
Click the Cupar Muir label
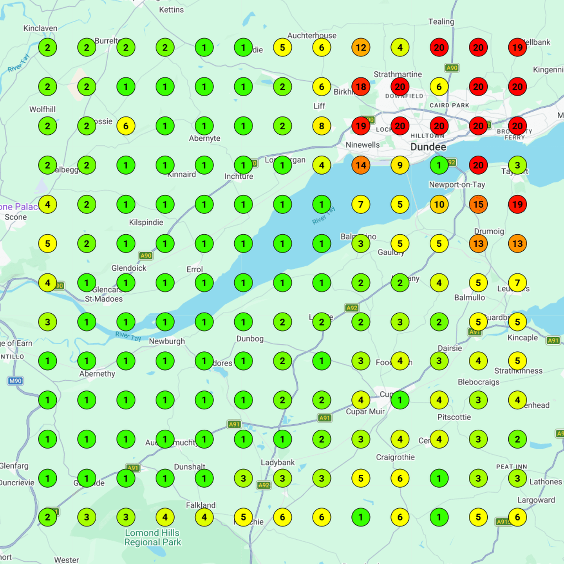point(365,412)
